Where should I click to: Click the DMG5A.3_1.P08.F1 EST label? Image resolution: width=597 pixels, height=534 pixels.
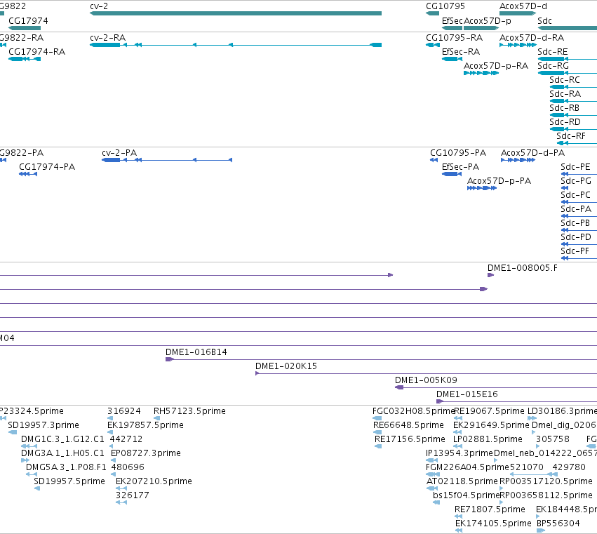(66, 468)
